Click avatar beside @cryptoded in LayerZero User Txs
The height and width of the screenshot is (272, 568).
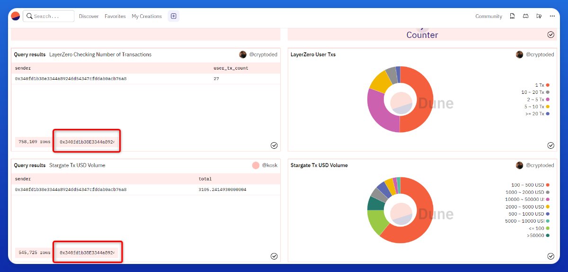[x=519, y=54]
